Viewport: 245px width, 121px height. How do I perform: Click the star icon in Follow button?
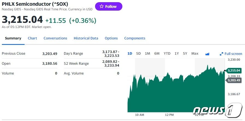pos(102,7)
